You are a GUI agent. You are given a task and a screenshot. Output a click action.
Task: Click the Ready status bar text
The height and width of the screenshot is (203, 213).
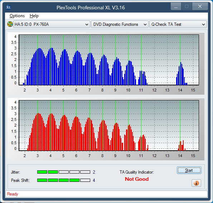(13, 194)
